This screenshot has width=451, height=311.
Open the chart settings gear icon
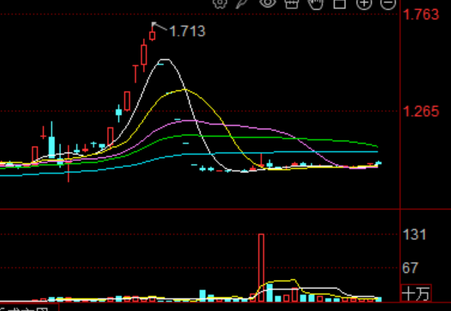[x=220, y=3]
